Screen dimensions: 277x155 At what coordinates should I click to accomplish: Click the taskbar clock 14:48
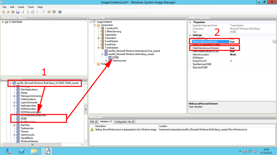[x=266, y=149]
